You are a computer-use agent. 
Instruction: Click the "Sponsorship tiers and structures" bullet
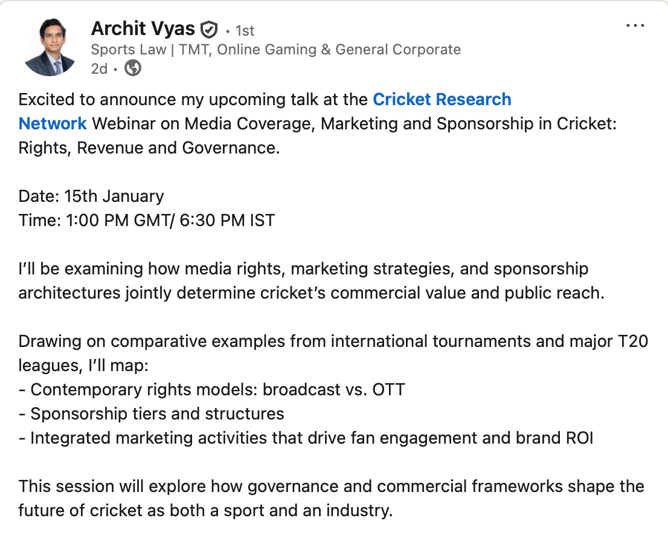click(x=151, y=414)
